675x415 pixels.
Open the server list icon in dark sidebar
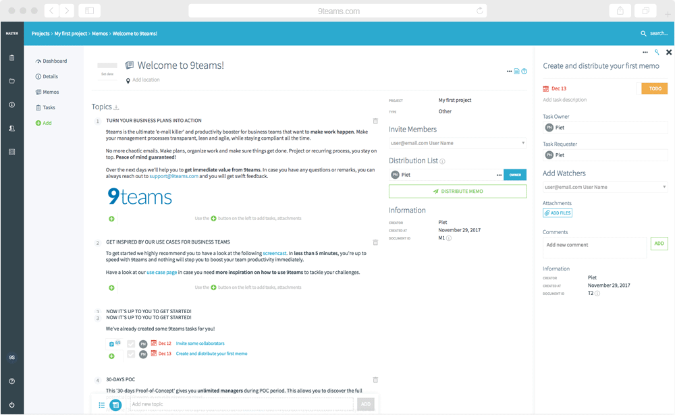[x=12, y=152]
